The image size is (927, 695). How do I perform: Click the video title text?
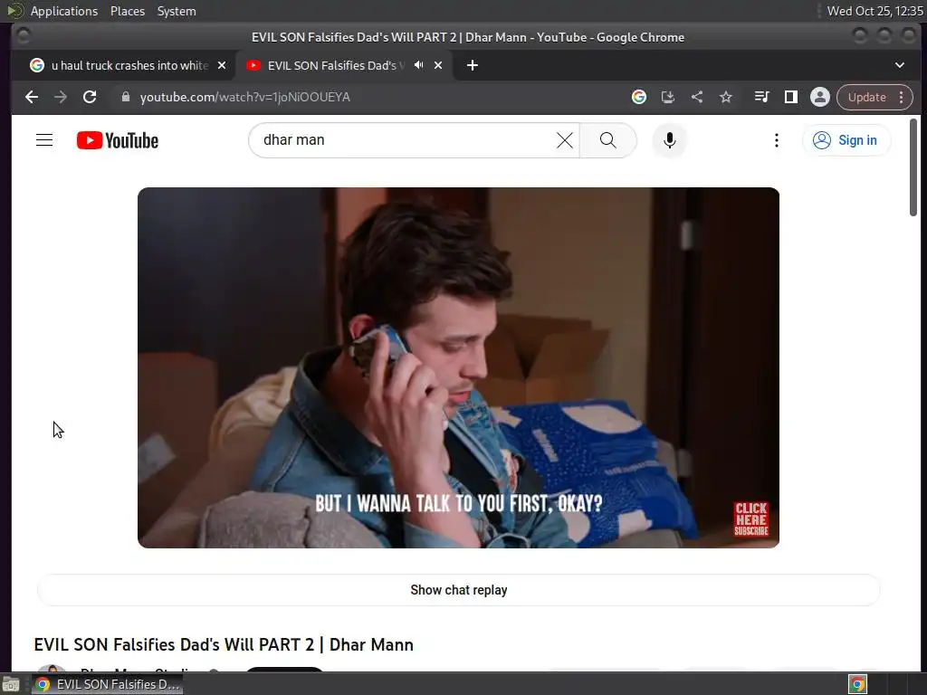coord(224,644)
